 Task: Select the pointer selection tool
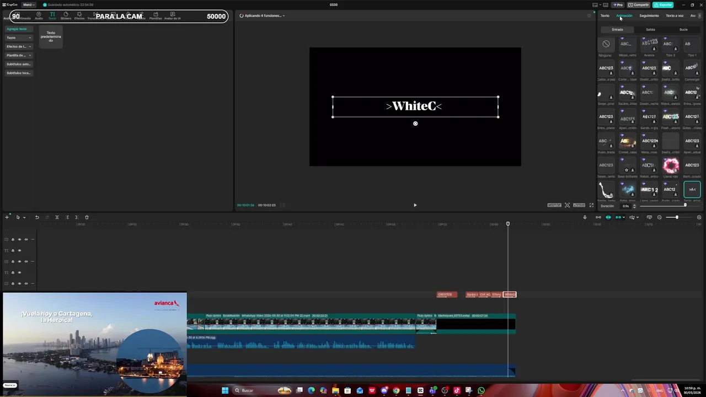[18, 217]
